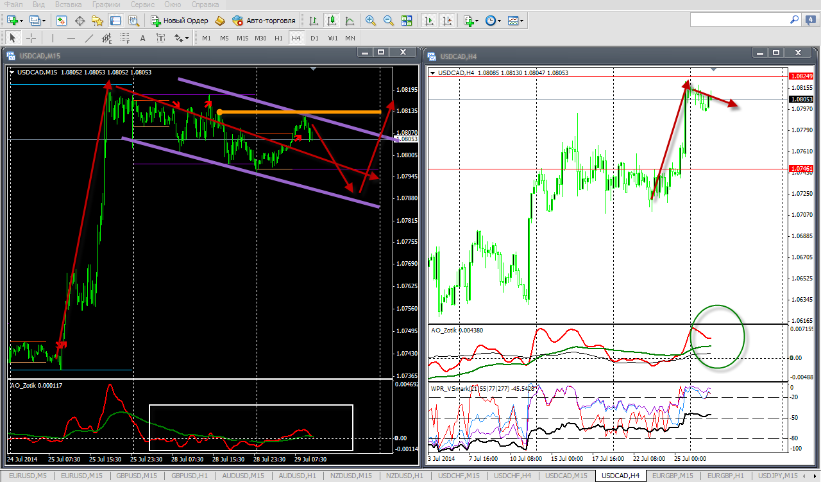Click the zoom out magnifier icon

(388, 21)
